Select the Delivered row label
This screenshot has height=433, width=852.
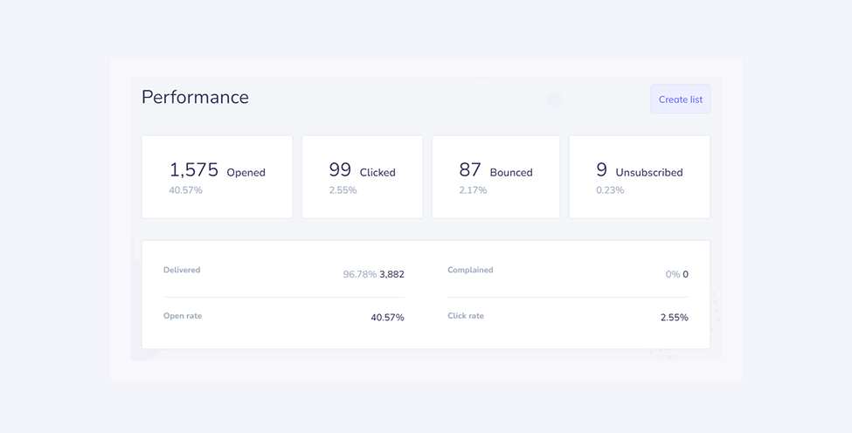click(182, 271)
